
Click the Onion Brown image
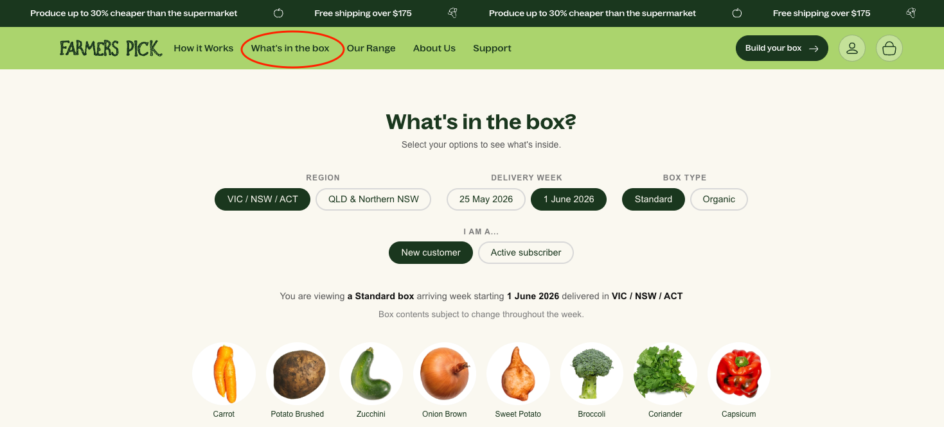445,374
